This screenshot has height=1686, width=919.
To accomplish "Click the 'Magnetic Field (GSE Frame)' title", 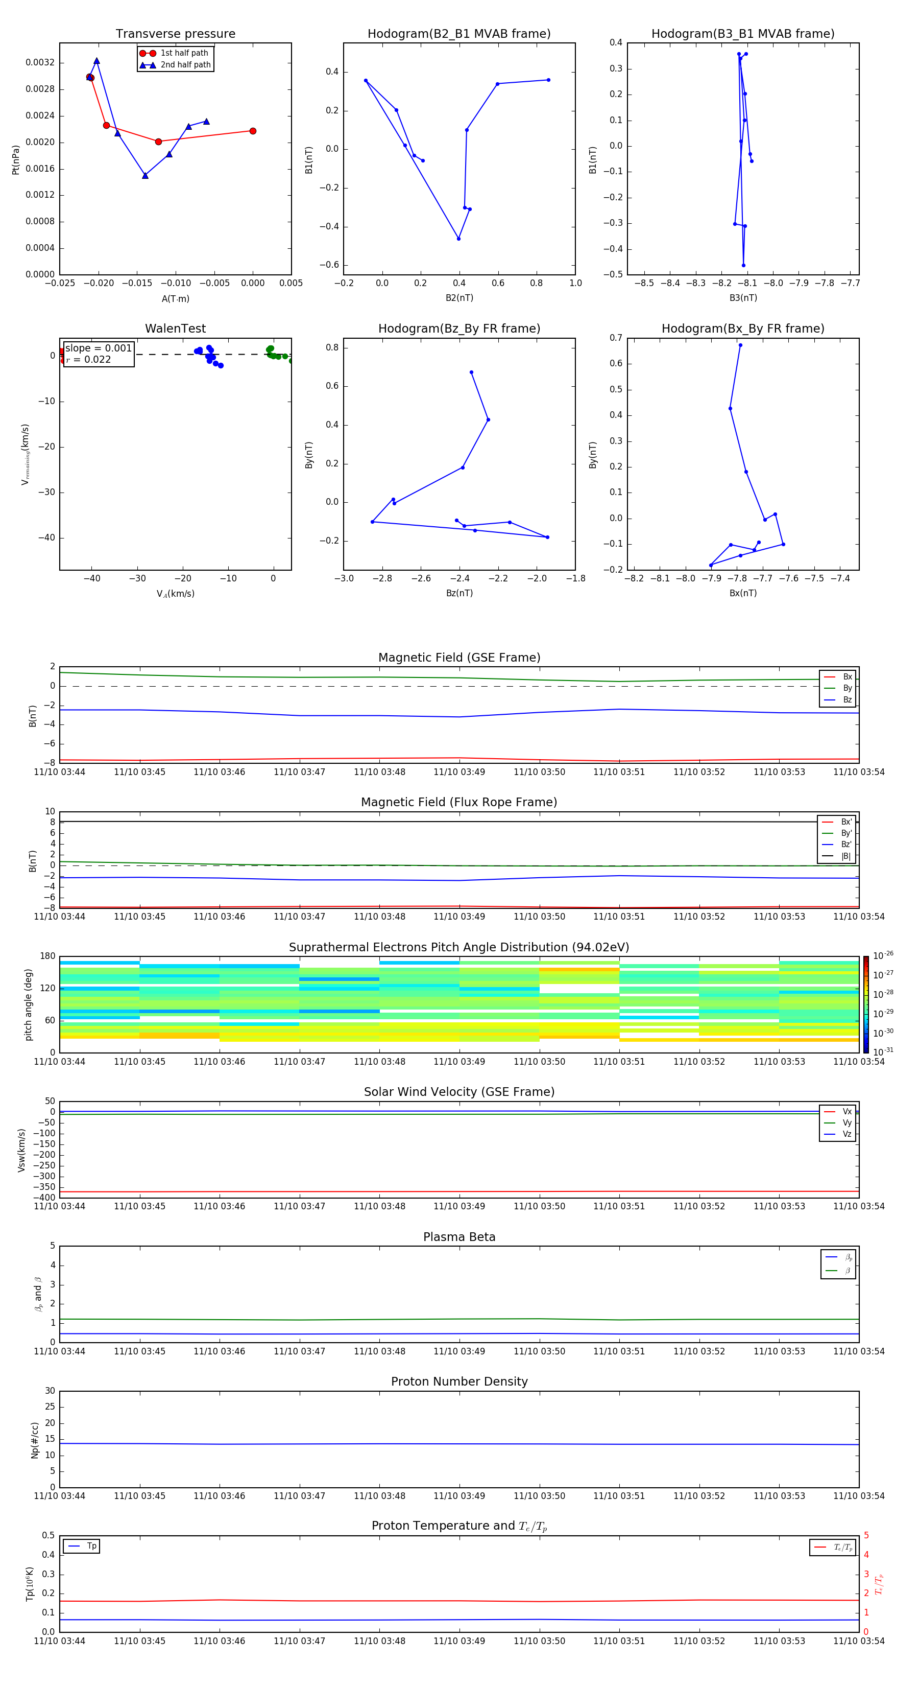I will [x=459, y=658].
